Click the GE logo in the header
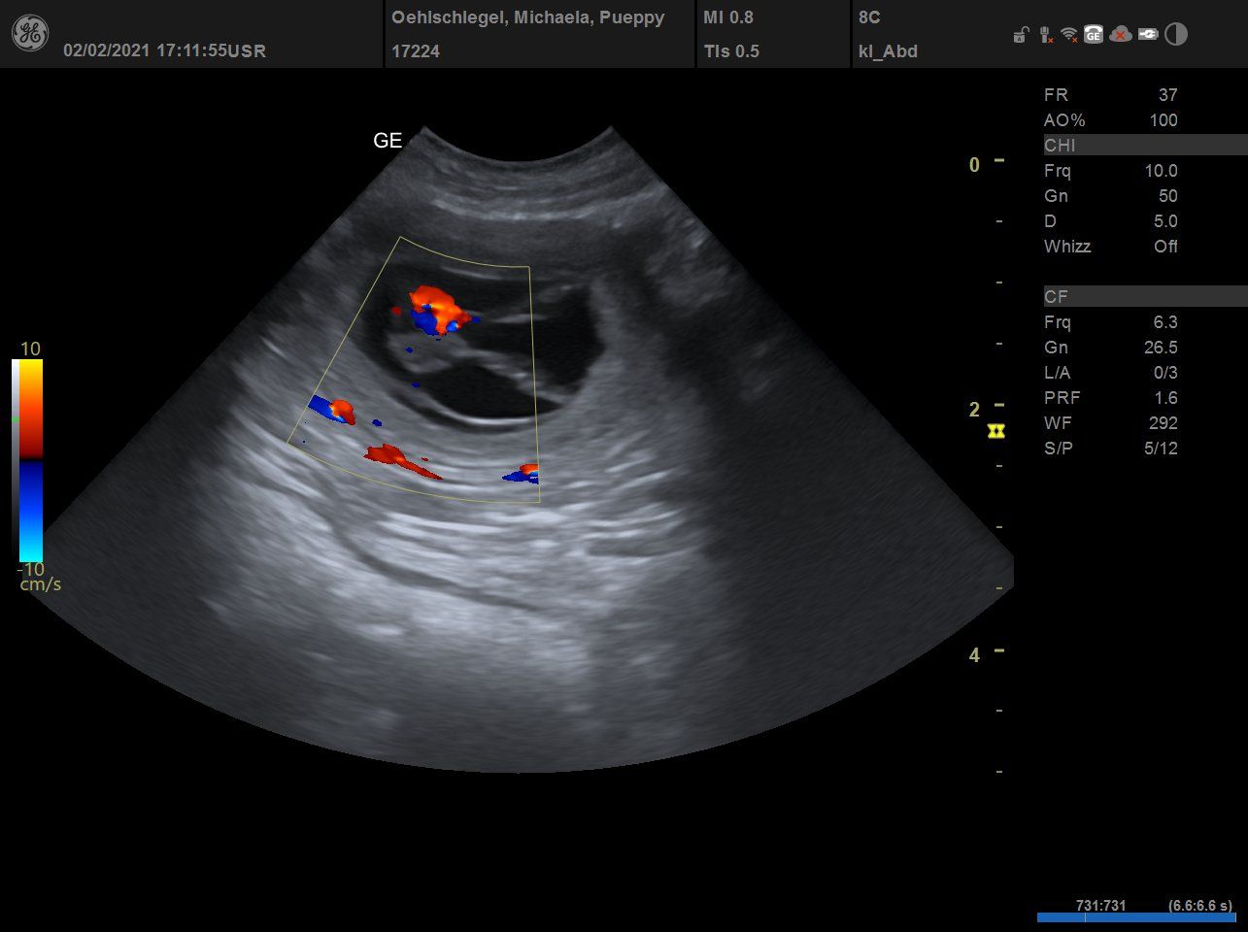This screenshot has width=1248, height=932. pyautogui.click(x=29, y=34)
